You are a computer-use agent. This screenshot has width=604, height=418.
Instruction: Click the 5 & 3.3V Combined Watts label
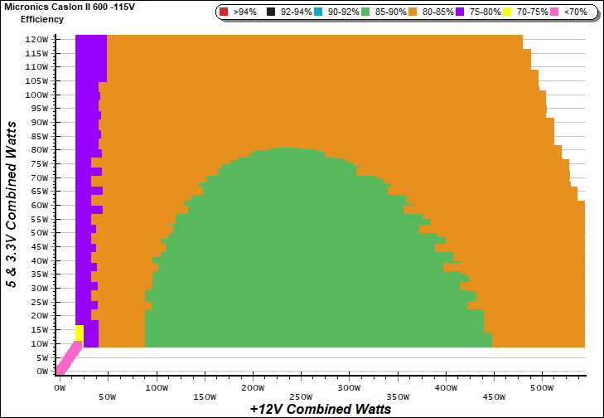click(11, 203)
